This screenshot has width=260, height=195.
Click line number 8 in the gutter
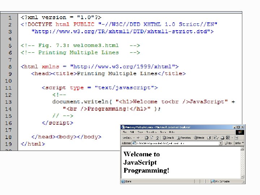click(10, 67)
